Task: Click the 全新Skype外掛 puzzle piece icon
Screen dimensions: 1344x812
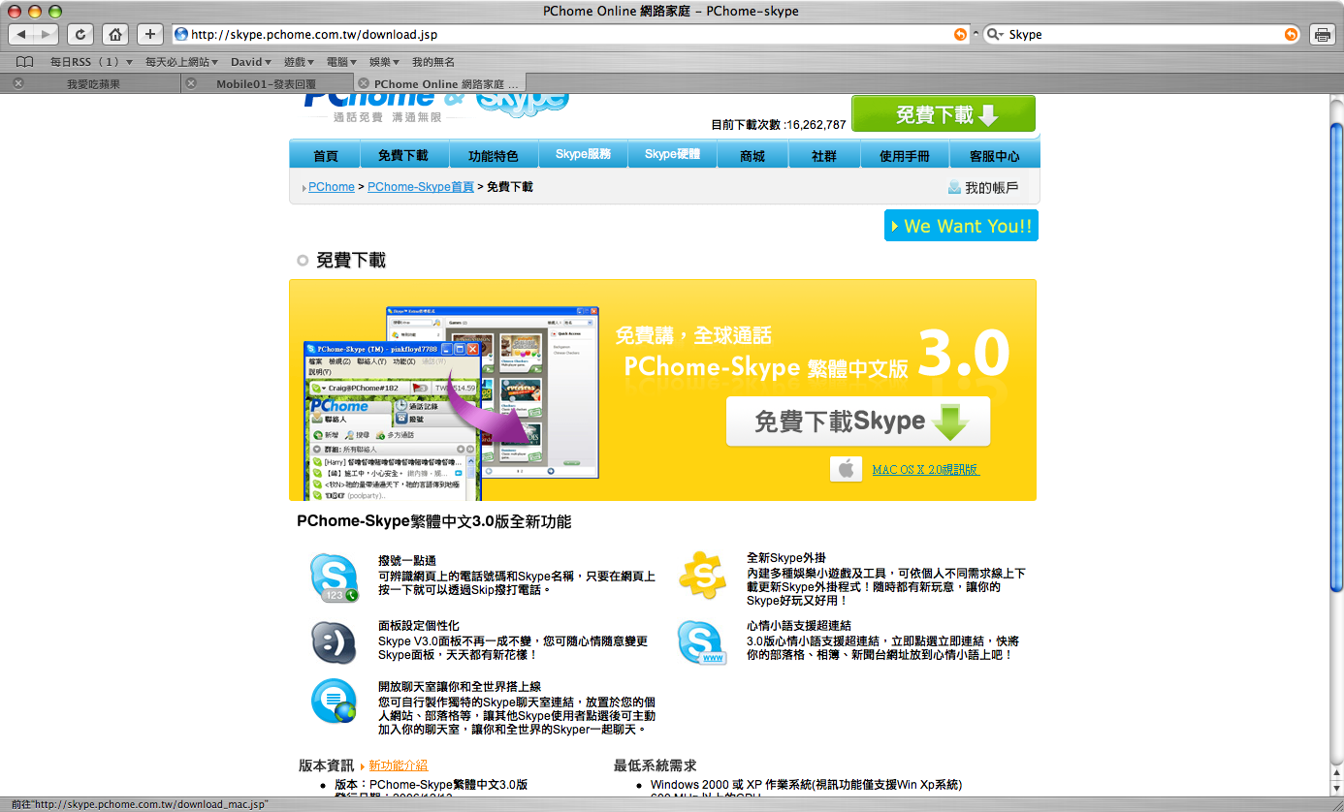Action: click(702, 577)
